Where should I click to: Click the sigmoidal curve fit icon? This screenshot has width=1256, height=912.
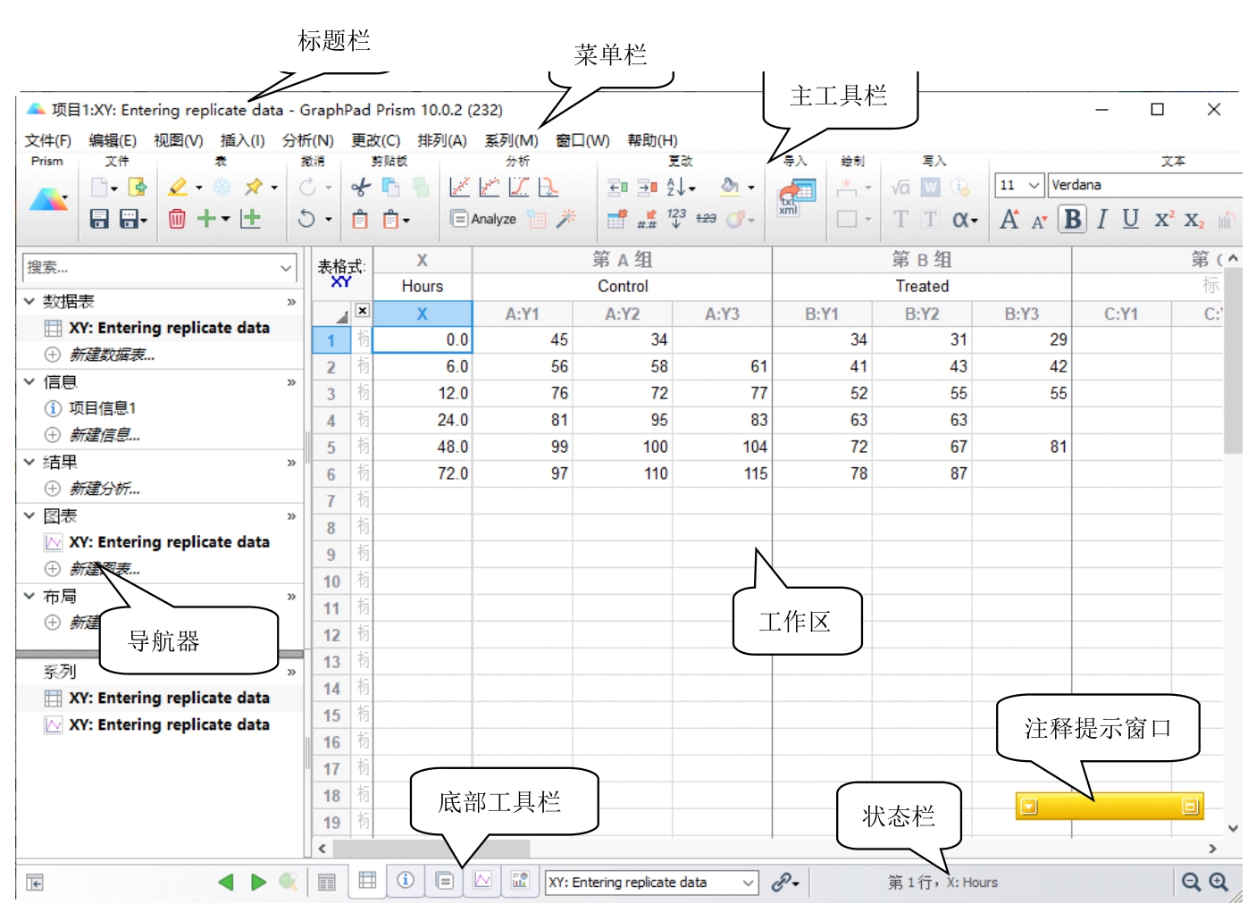(519, 187)
